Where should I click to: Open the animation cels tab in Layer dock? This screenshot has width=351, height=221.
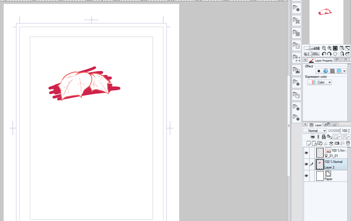(334, 125)
